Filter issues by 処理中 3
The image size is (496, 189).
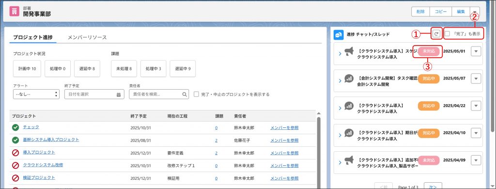(153, 68)
